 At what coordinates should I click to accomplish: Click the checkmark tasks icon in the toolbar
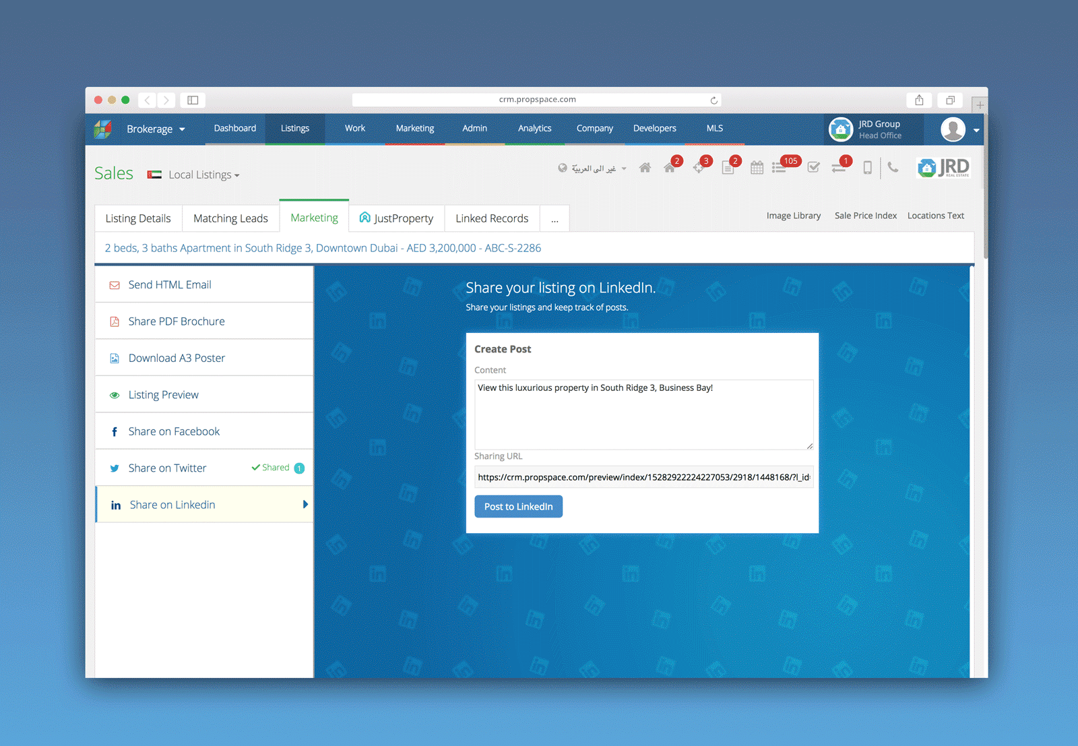814,167
